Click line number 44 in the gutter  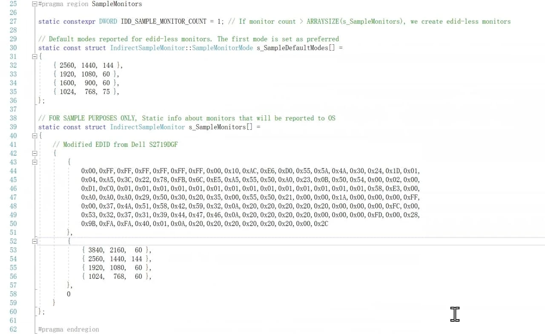click(13, 171)
